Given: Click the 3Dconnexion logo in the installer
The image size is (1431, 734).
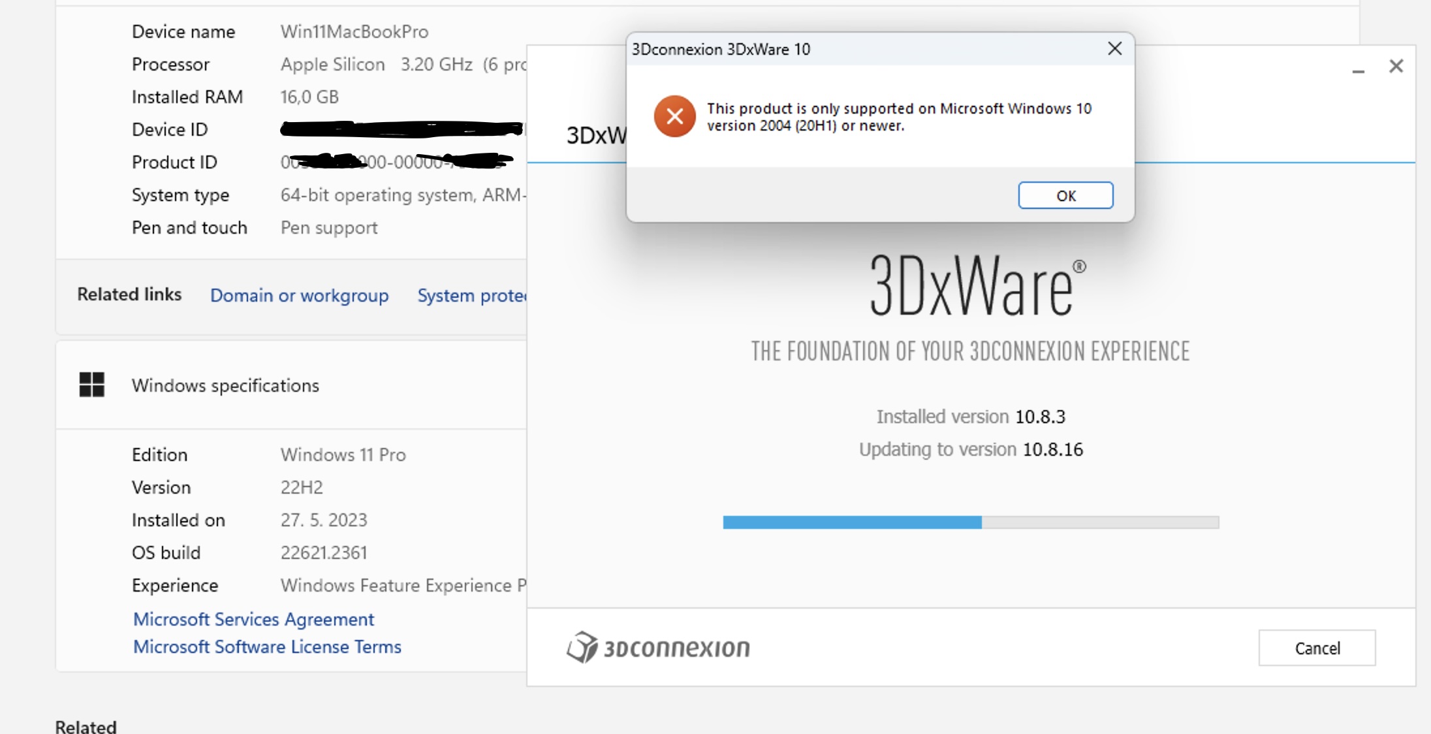Looking at the screenshot, I should pos(658,647).
